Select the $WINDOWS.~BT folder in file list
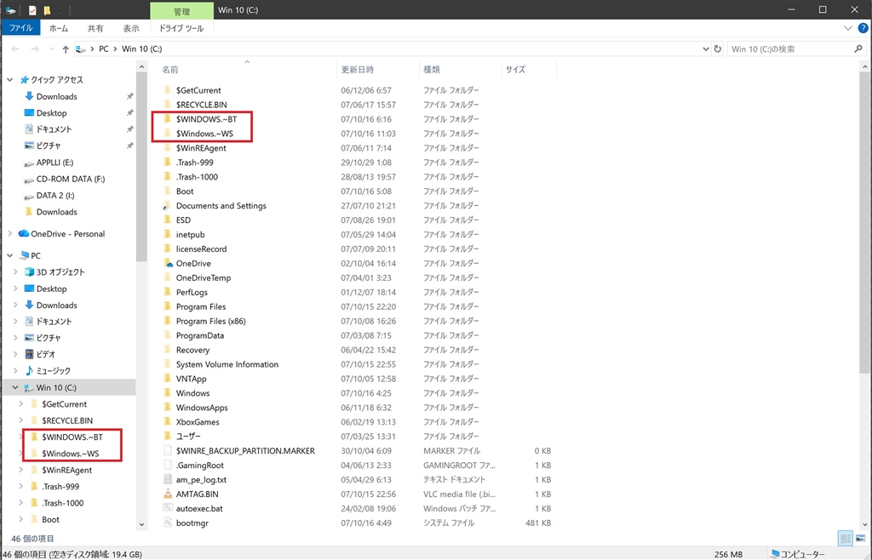Screen dimensions: 872x560 (206, 119)
